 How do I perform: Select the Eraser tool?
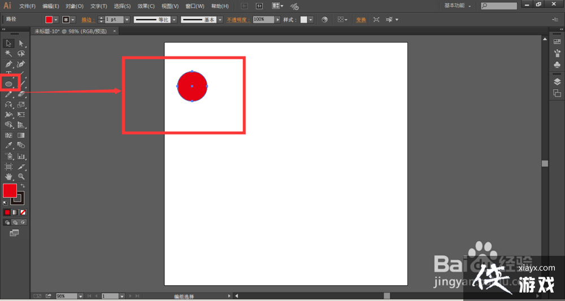21,94
